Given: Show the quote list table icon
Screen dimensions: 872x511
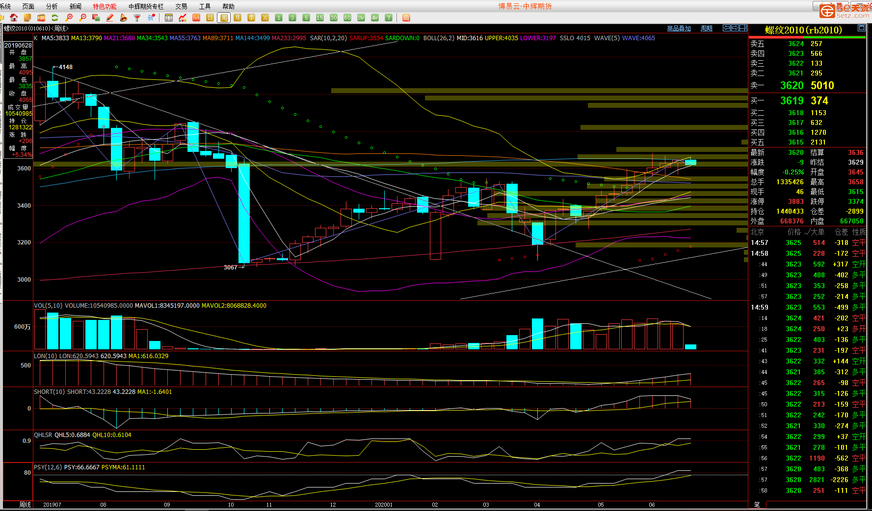Looking at the screenshot, I should coord(169,18).
